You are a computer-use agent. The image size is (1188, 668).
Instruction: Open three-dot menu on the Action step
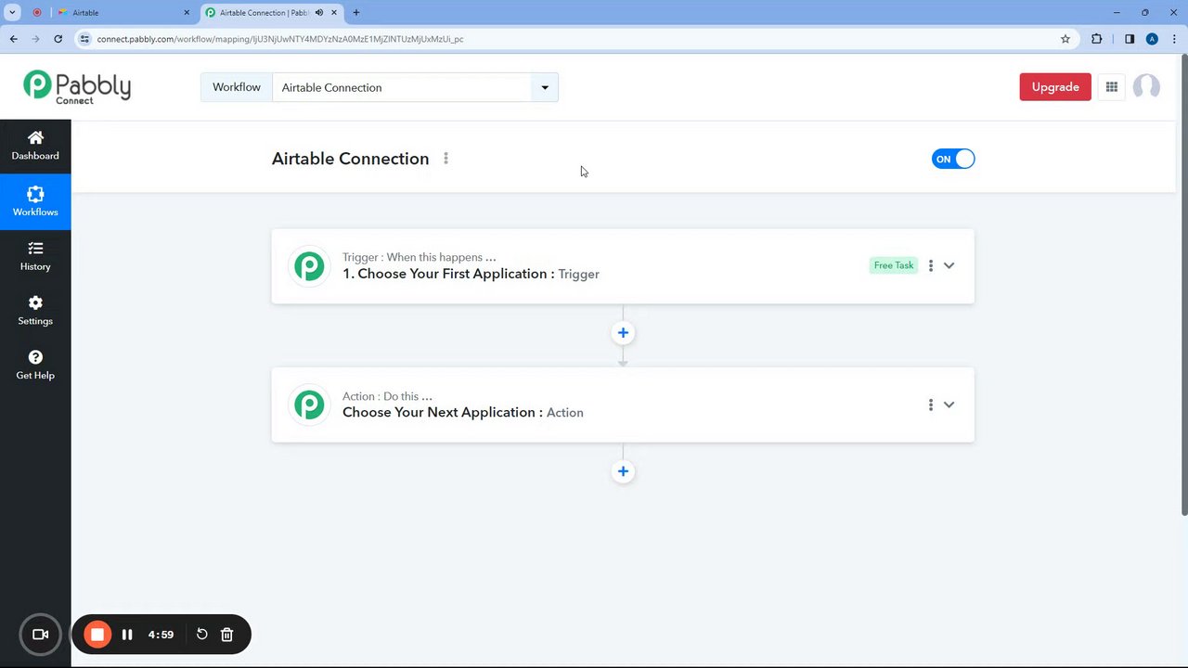(x=930, y=405)
